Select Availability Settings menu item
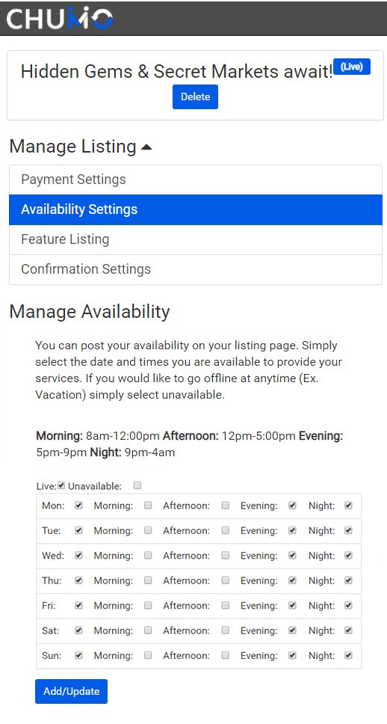Image resolution: width=387 pixels, height=724 pixels. [x=196, y=209]
